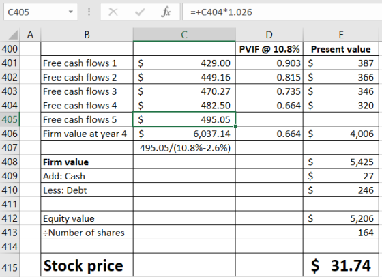Click the cell with value 470.27
This screenshot has width=382, height=277.
point(184,91)
